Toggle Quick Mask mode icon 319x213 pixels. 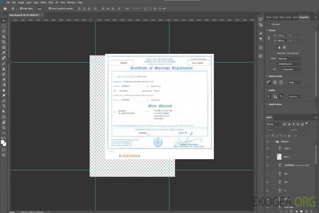point(4,150)
